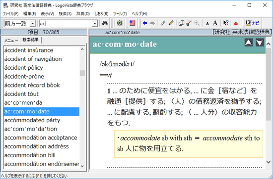This screenshot has width=273, height=179.
Task: Open the LV Navi button
Action: click(x=252, y=23)
